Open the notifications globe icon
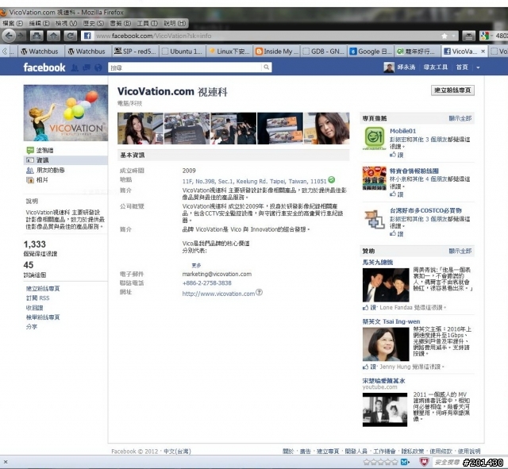508x469 pixels. click(x=98, y=67)
